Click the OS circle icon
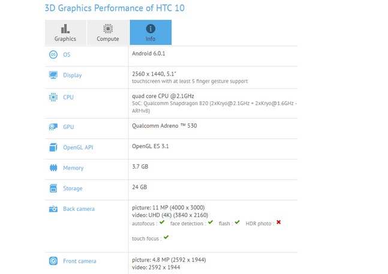Image resolution: width=388 pixels, height=274 pixels. (53, 55)
